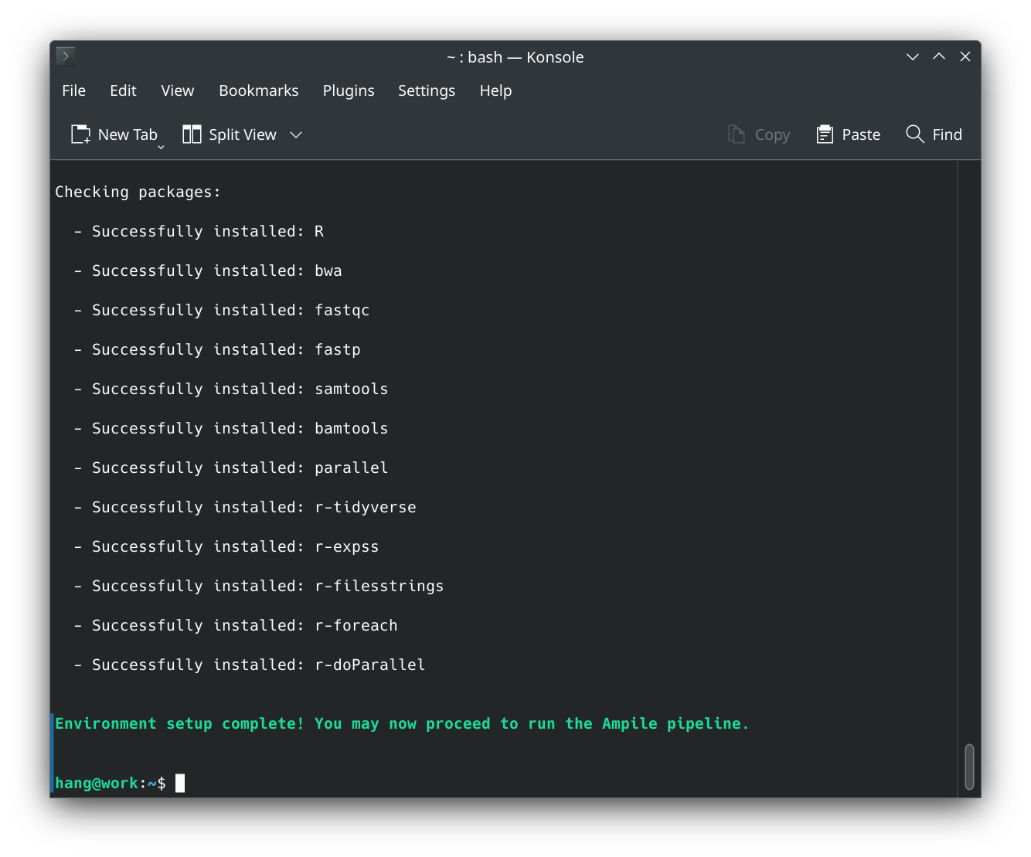Screen dimensions: 1031x857
Task: Open the Help menu
Action: pos(495,90)
